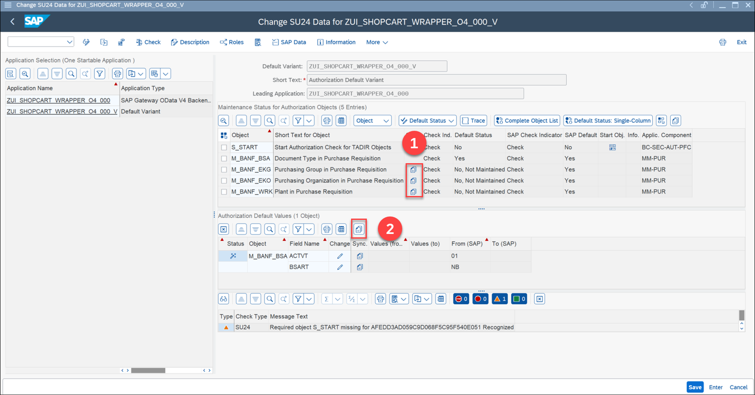Click the printer icon next to Exit
Screen dimensions: 755x395
coord(722,42)
